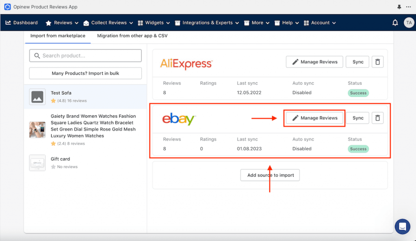Image resolution: width=416 pixels, height=241 pixels.
Task: Sync the AliExpress source
Action: pyautogui.click(x=357, y=62)
